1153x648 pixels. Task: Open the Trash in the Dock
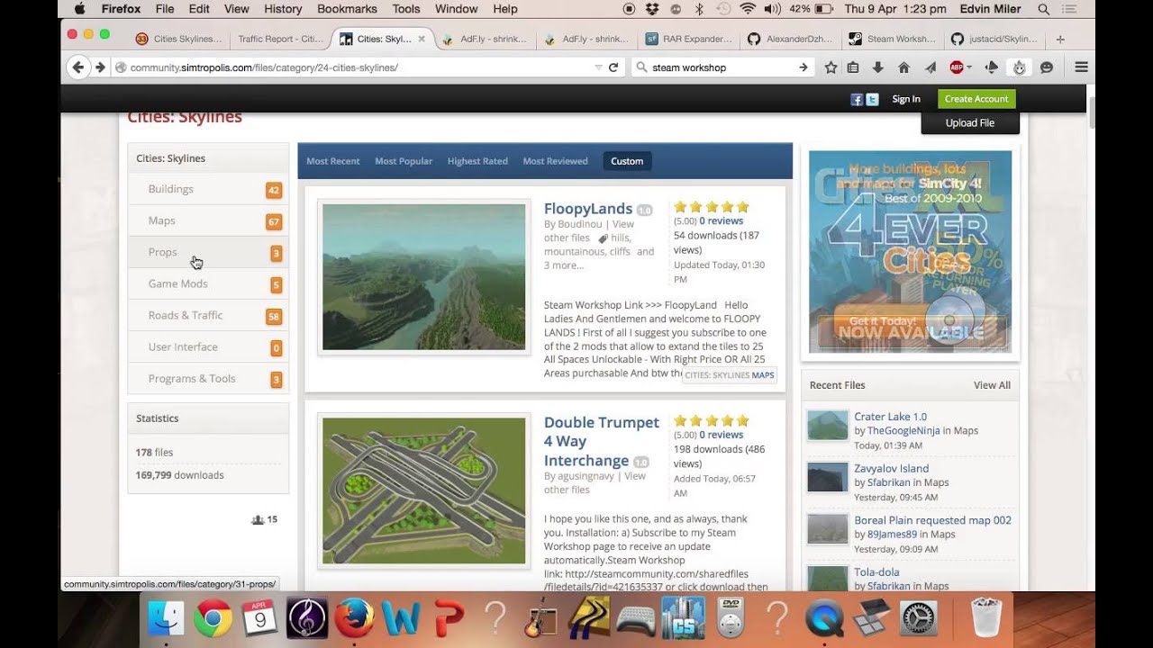pos(986,619)
